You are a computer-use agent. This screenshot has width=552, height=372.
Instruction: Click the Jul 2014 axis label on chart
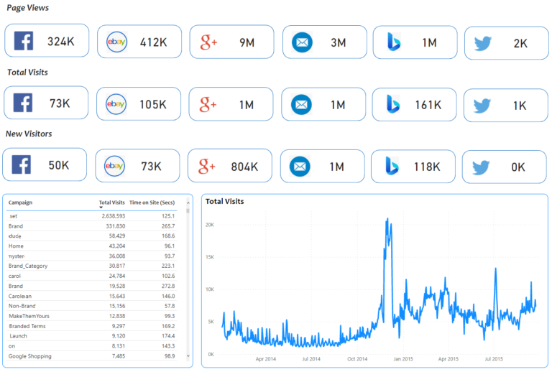point(311,359)
